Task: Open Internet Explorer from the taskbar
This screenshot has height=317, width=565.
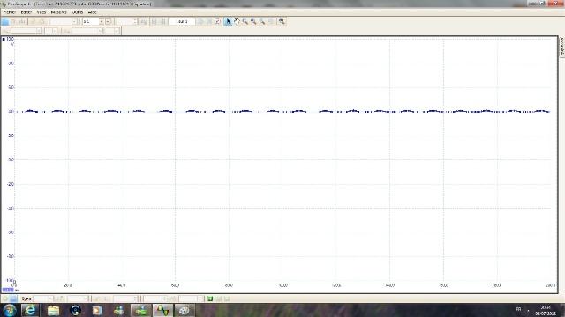Action: [x=30, y=310]
